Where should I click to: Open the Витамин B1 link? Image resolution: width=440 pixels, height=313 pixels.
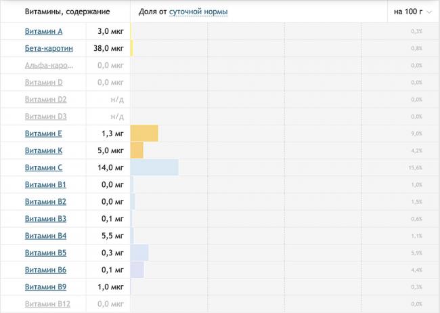45,184
